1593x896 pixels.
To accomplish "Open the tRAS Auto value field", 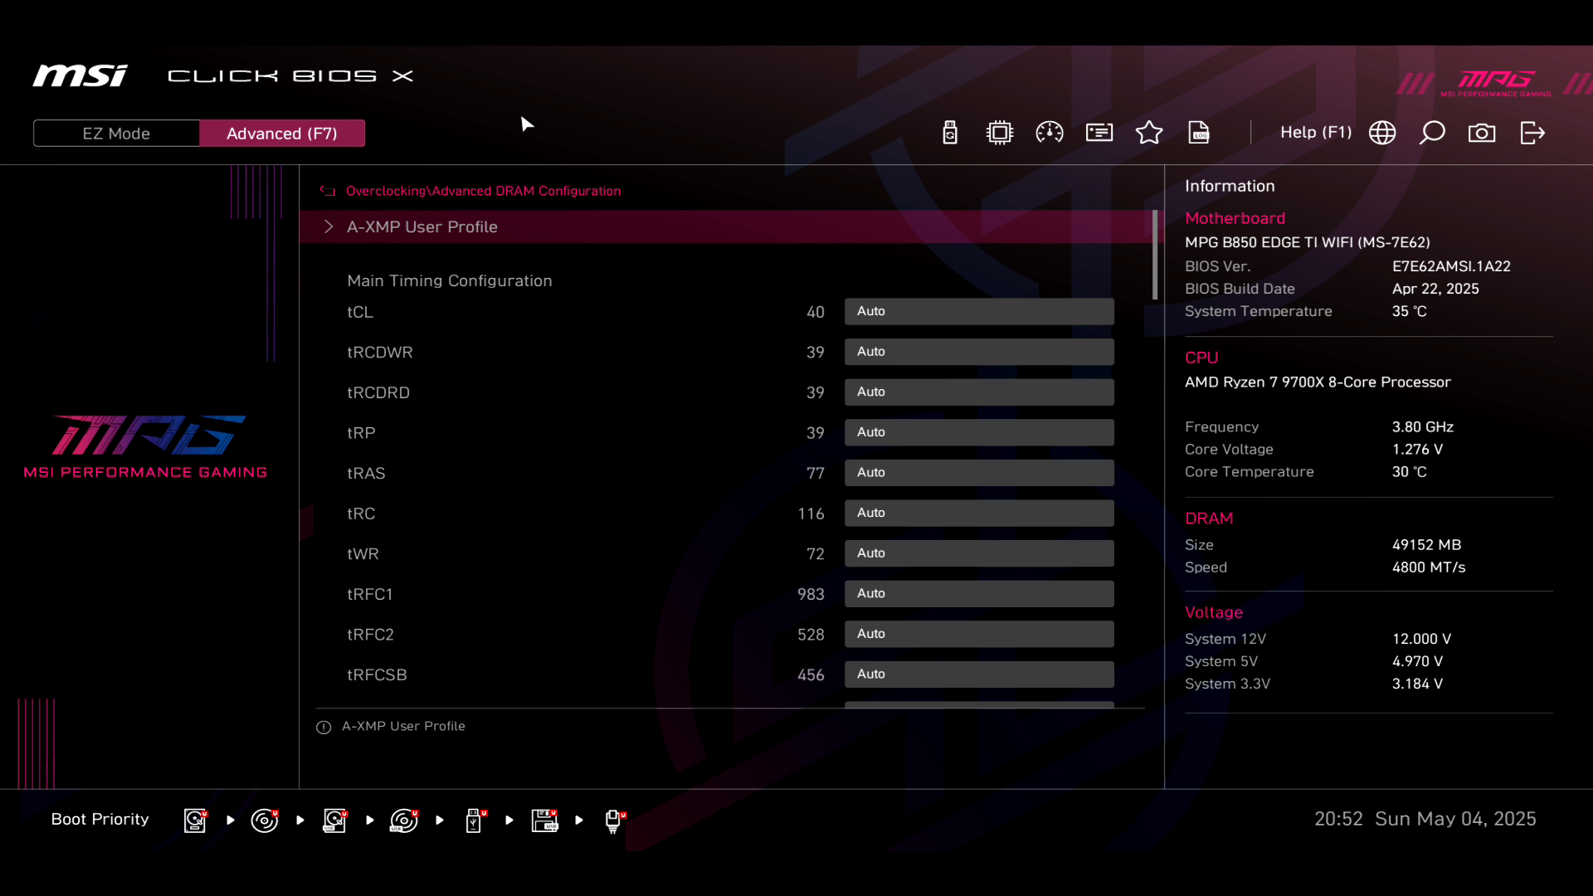I will [x=979, y=473].
